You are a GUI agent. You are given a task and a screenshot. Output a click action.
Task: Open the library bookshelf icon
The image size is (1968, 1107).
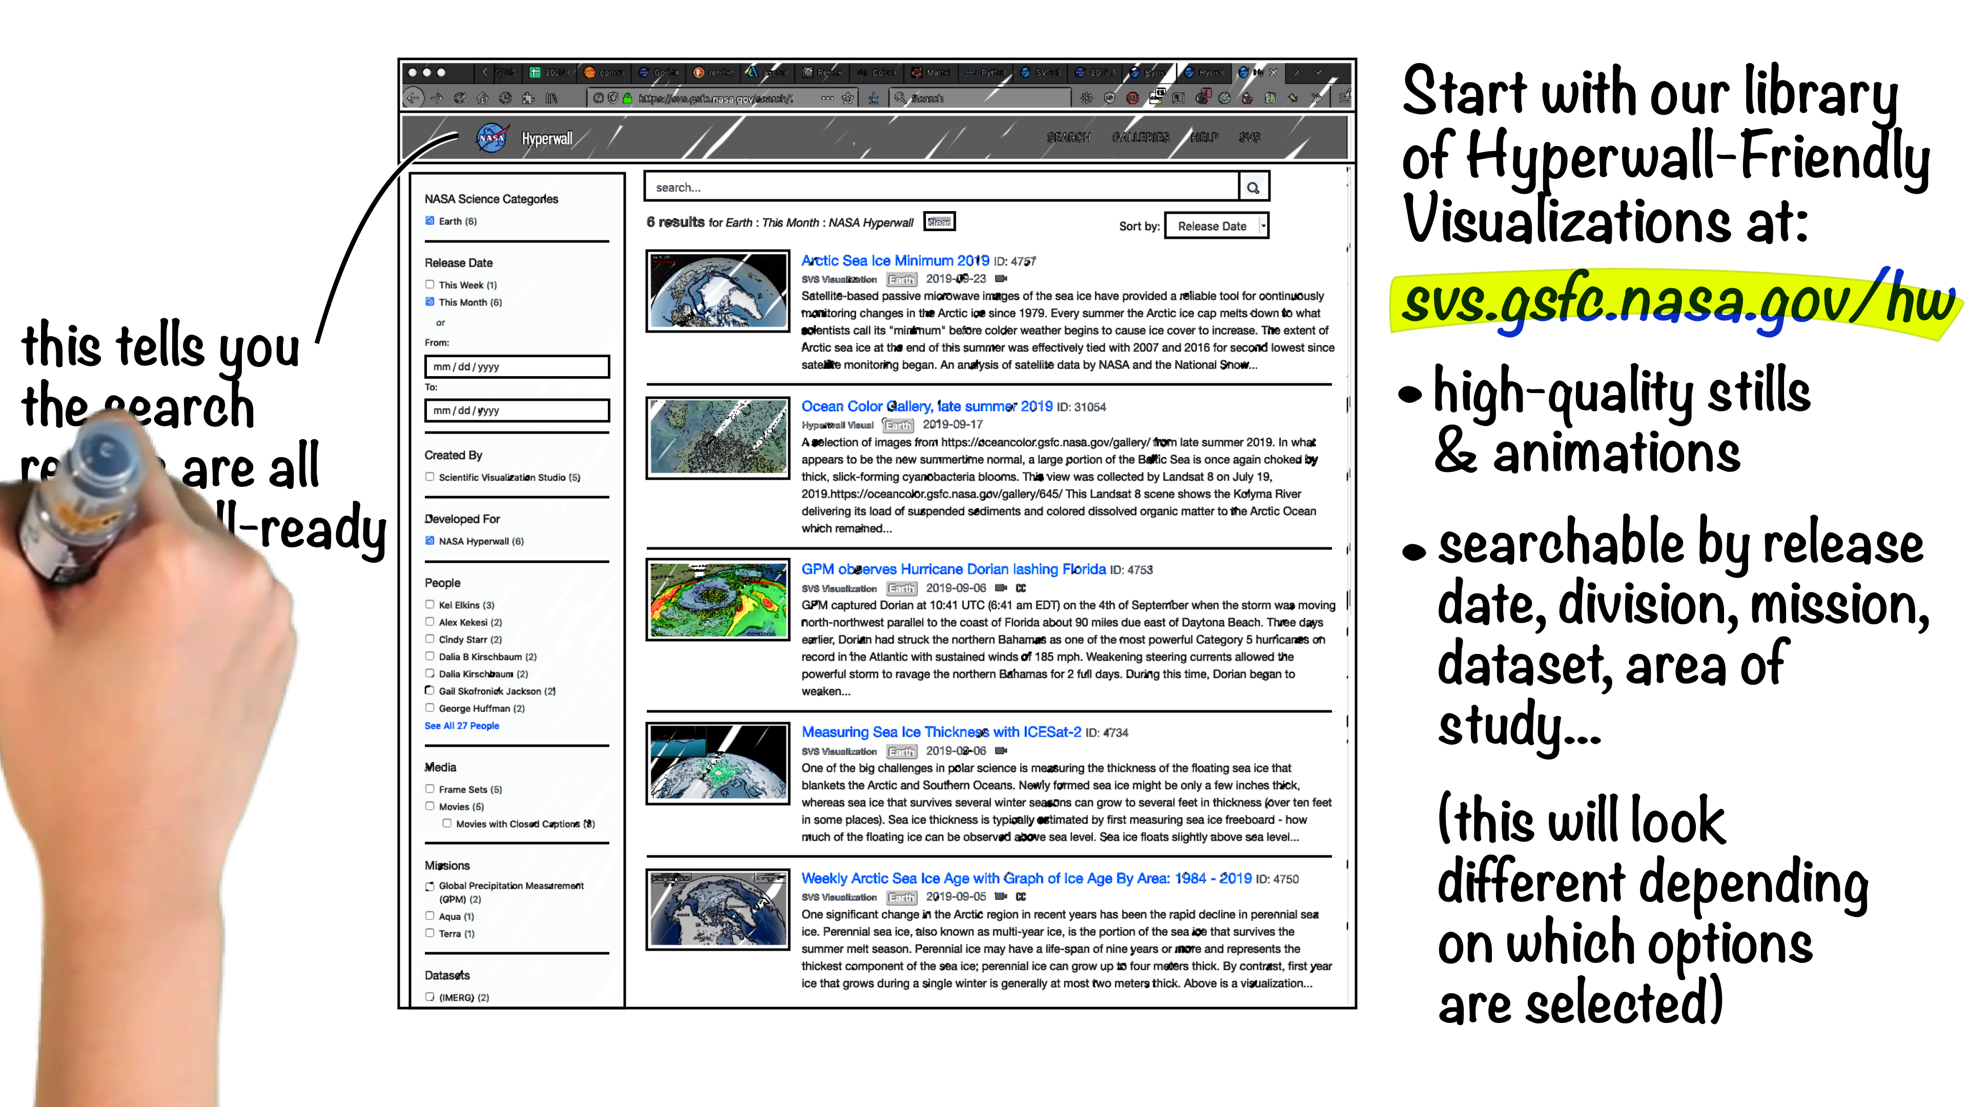coord(551,98)
